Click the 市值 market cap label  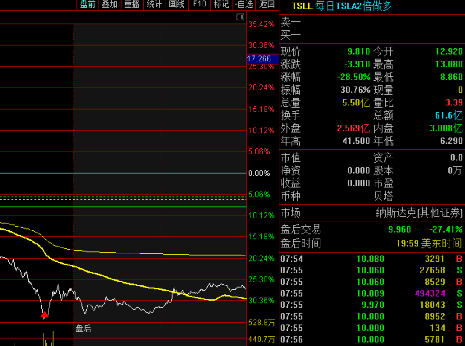point(291,157)
